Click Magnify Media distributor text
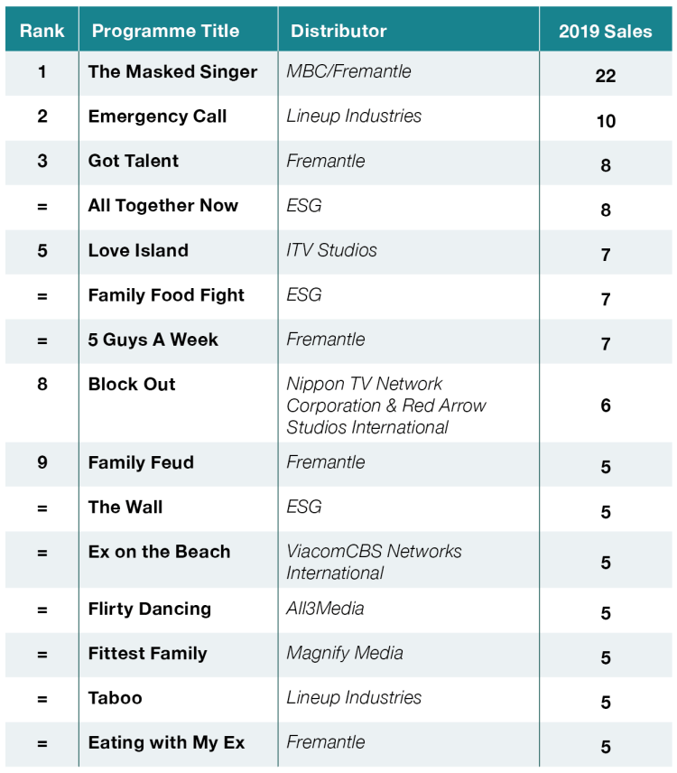This screenshot has height=773, width=677. [x=345, y=653]
